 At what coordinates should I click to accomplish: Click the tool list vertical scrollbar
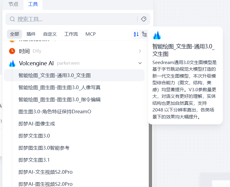[150, 151]
